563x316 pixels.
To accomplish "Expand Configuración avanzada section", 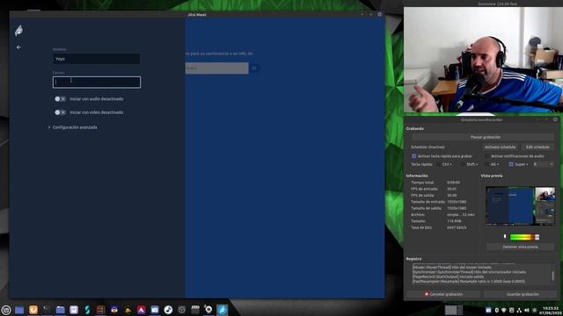I will coord(73,127).
